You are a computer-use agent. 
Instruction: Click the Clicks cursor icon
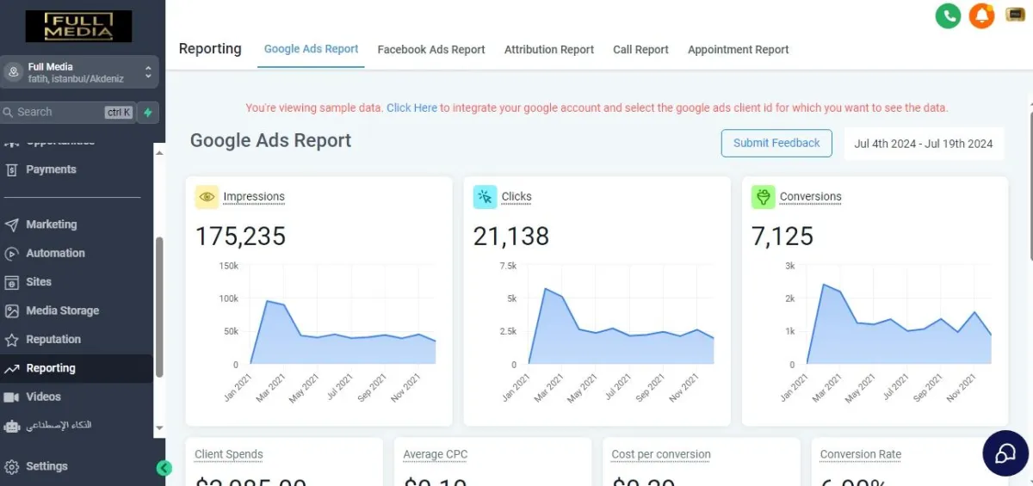click(x=485, y=197)
